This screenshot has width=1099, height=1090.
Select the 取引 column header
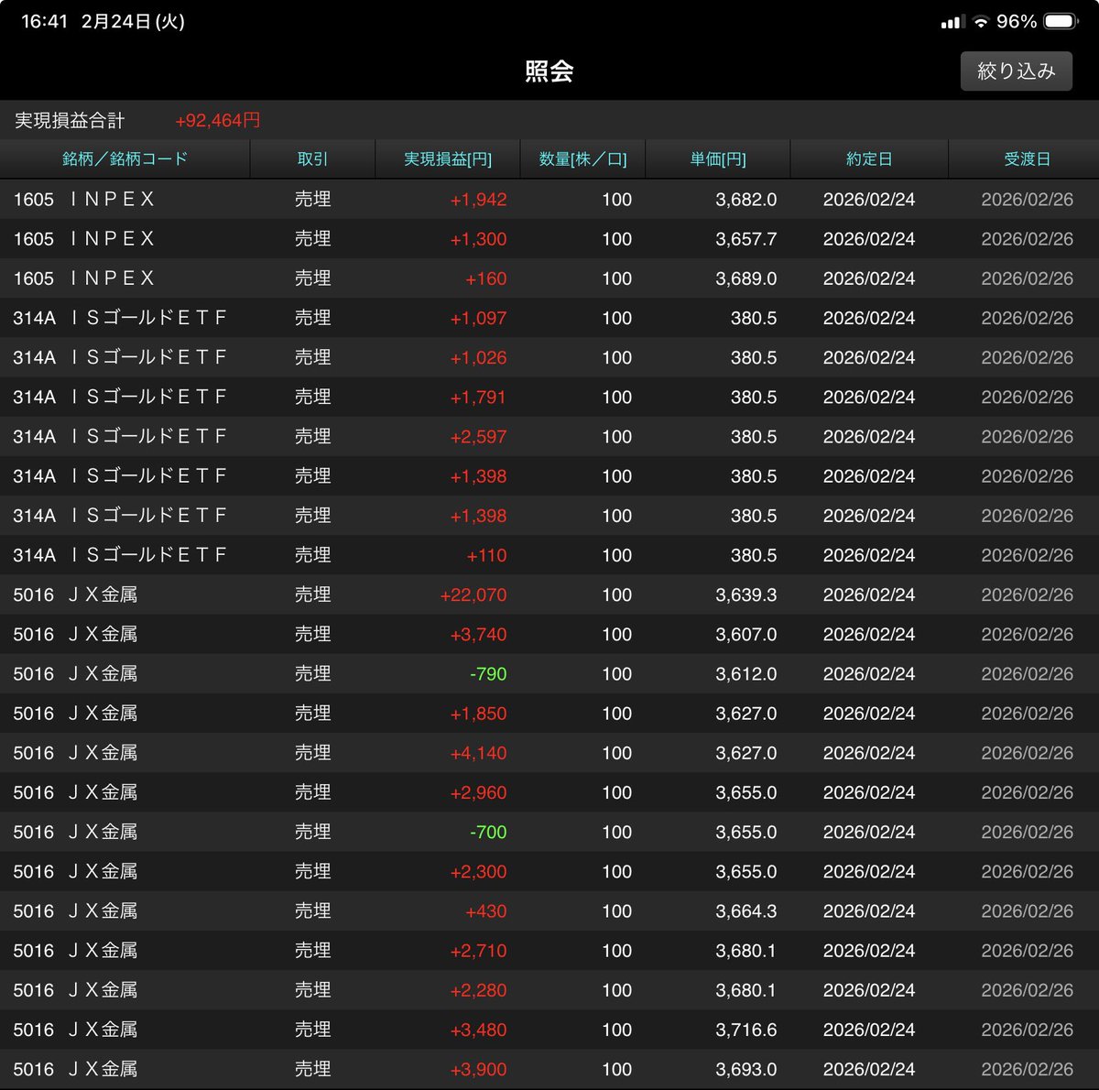pyautogui.click(x=312, y=158)
